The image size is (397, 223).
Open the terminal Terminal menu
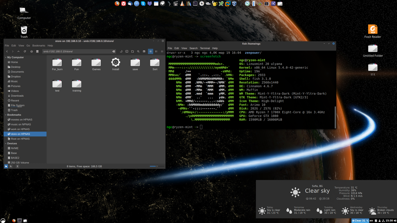pyautogui.click(x=205, y=48)
